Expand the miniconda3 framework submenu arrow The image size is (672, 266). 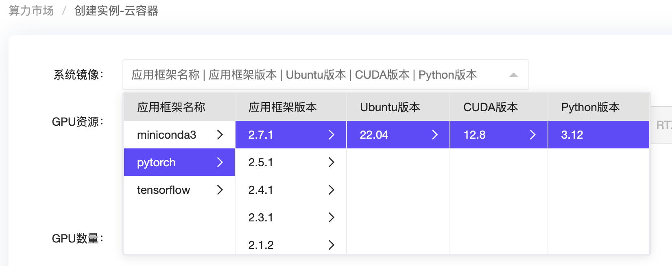[x=220, y=135]
